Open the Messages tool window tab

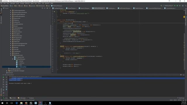pos(22,98)
